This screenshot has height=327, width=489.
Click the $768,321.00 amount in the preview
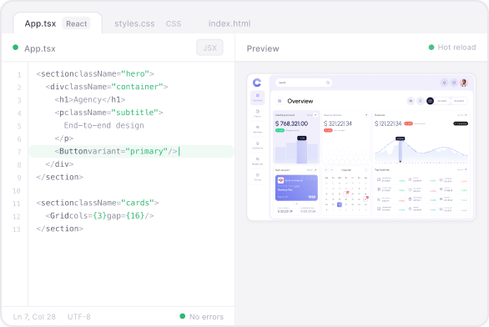pyautogui.click(x=291, y=123)
